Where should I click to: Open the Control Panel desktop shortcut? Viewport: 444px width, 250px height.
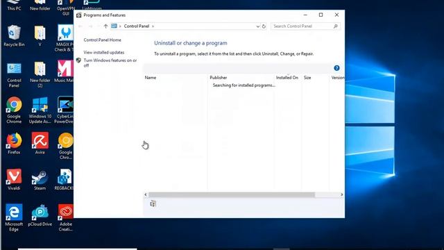[14, 75]
